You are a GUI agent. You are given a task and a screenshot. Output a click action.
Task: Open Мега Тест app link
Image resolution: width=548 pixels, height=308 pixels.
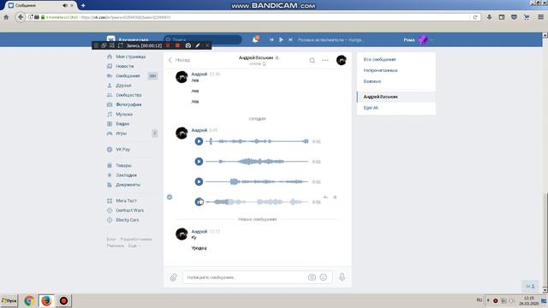(126, 201)
